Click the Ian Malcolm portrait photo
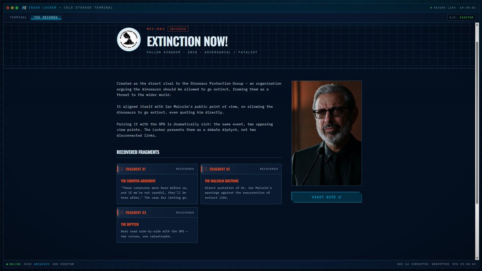Viewport: 482px width, 271px height. point(327,133)
